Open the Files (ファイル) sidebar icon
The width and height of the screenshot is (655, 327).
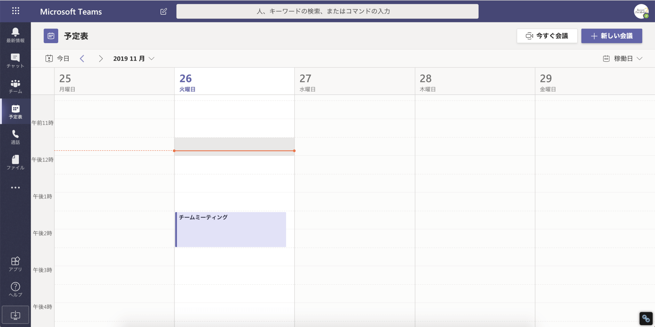15,162
